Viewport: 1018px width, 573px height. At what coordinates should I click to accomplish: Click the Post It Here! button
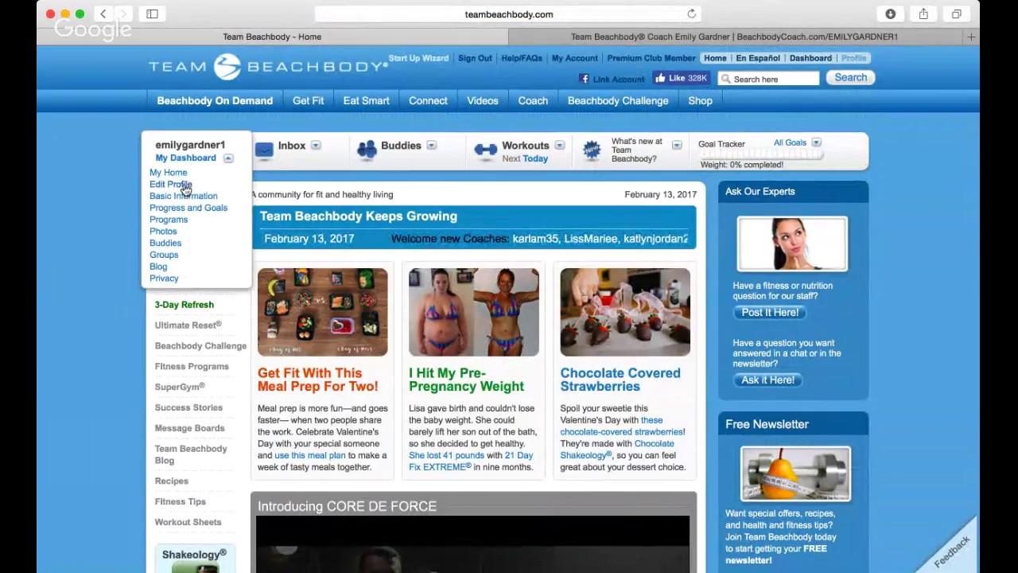(x=770, y=313)
